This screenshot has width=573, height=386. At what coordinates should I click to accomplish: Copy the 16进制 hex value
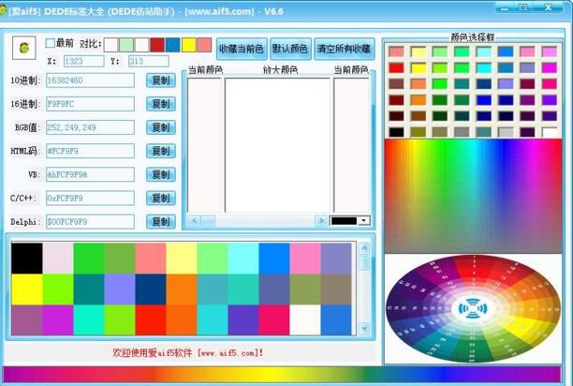pyautogui.click(x=161, y=104)
